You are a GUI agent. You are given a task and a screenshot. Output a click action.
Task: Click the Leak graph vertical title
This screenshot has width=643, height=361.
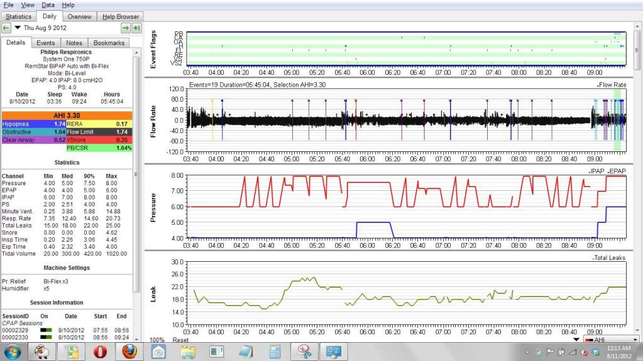tap(153, 294)
